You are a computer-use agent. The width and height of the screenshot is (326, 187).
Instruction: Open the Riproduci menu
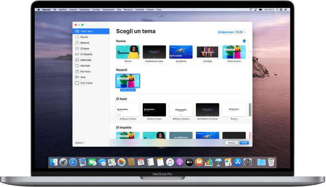coord(128,10)
